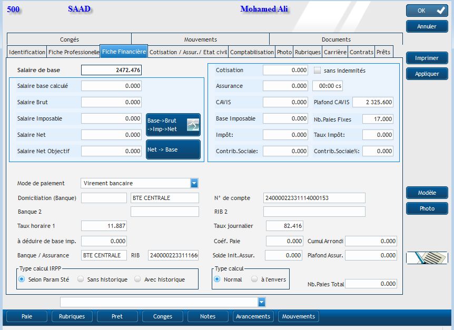This screenshot has width=454, height=330.
Task: Expand the Mode de paiement dropdown
Action: tap(194, 183)
